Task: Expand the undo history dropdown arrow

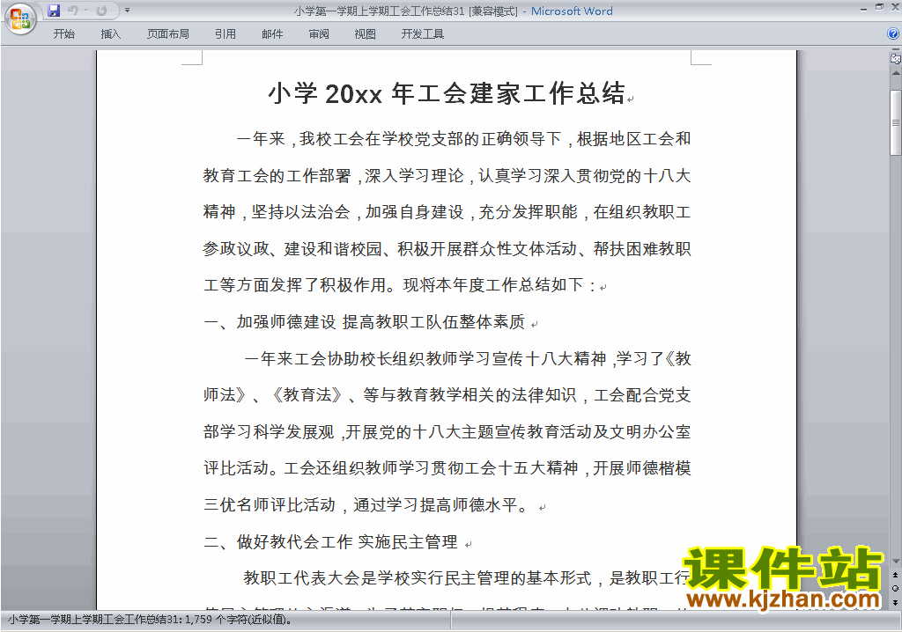Action: 85,11
